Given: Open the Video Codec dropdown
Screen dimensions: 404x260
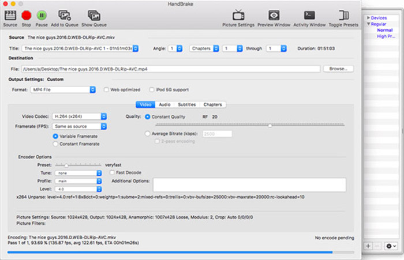Looking at the screenshot, I should click(x=80, y=116).
